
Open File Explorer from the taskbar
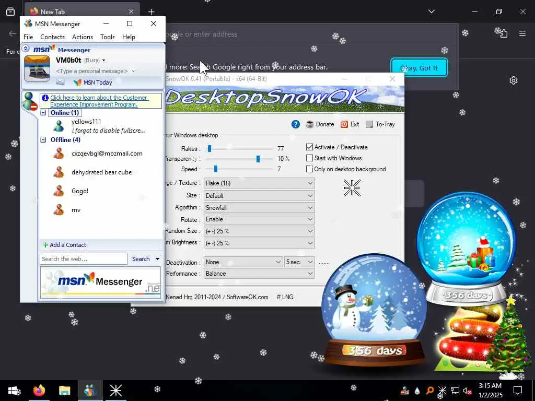click(x=64, y=391)
